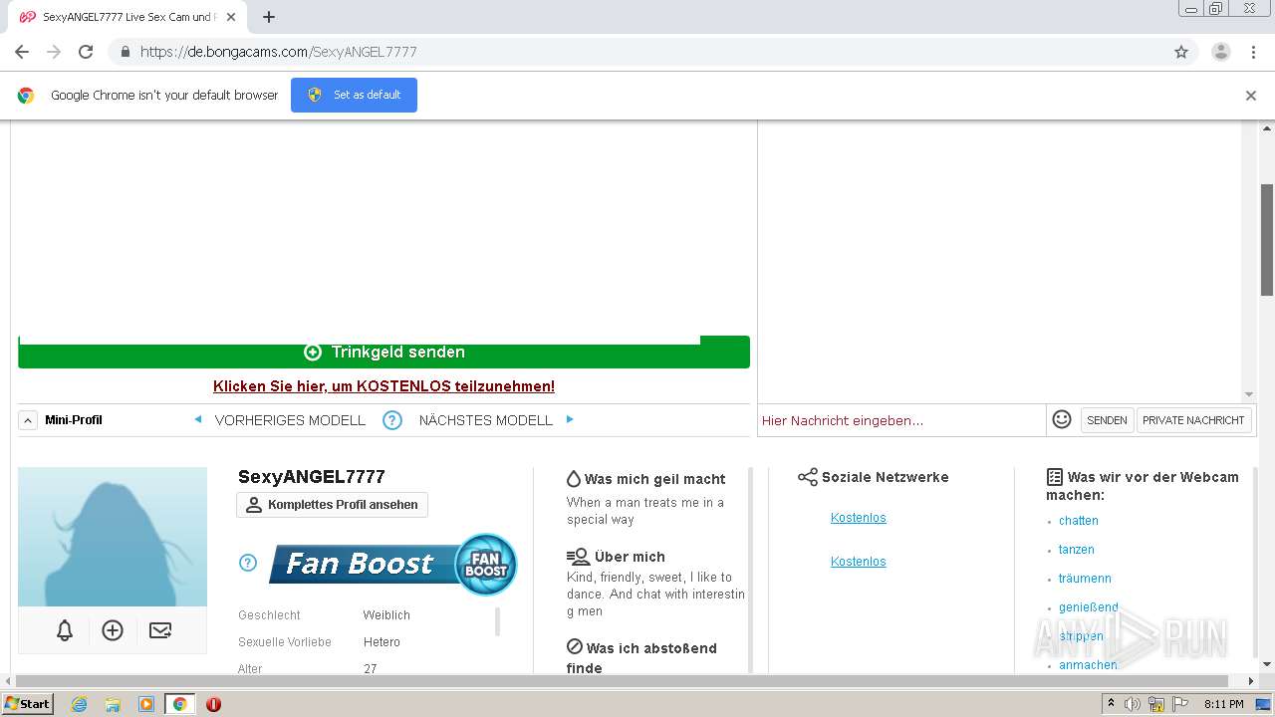Reload the current page
Viewport: 1275px width, 717px height.
tap(86, 52)
